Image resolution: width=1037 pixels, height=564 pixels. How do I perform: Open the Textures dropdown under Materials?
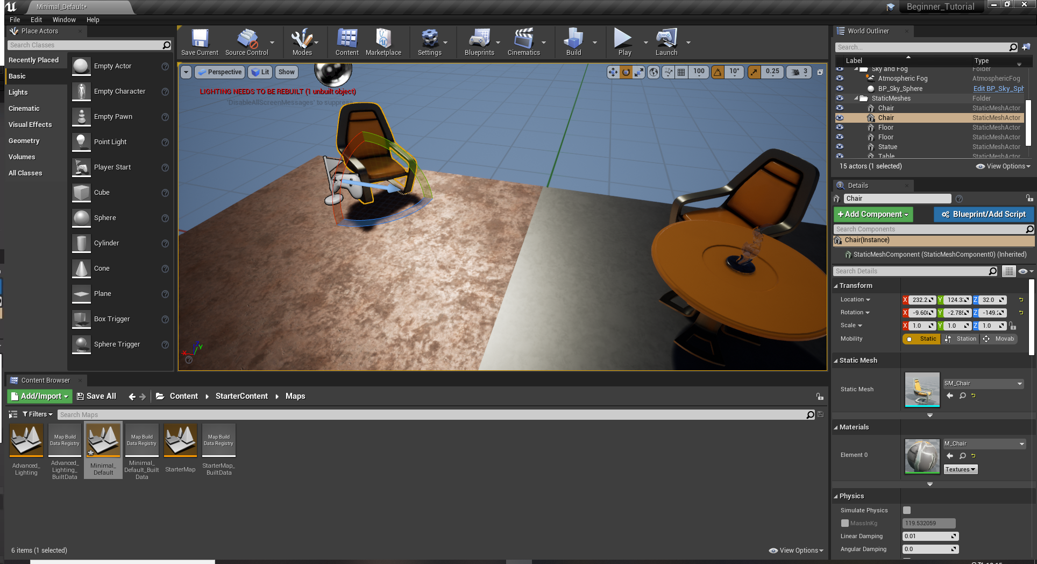(961, 469)
